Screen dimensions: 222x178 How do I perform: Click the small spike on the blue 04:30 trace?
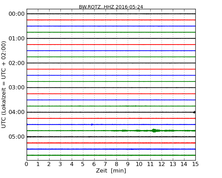(x=92, y=125)
